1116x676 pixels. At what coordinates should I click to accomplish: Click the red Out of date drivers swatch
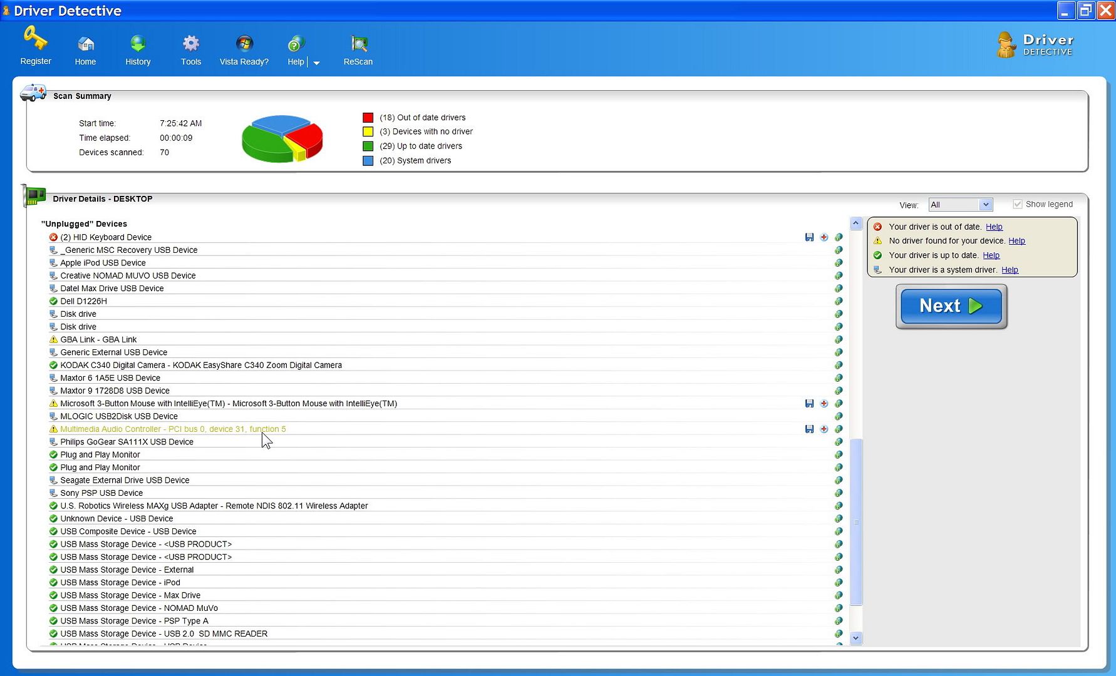(368, 118)
